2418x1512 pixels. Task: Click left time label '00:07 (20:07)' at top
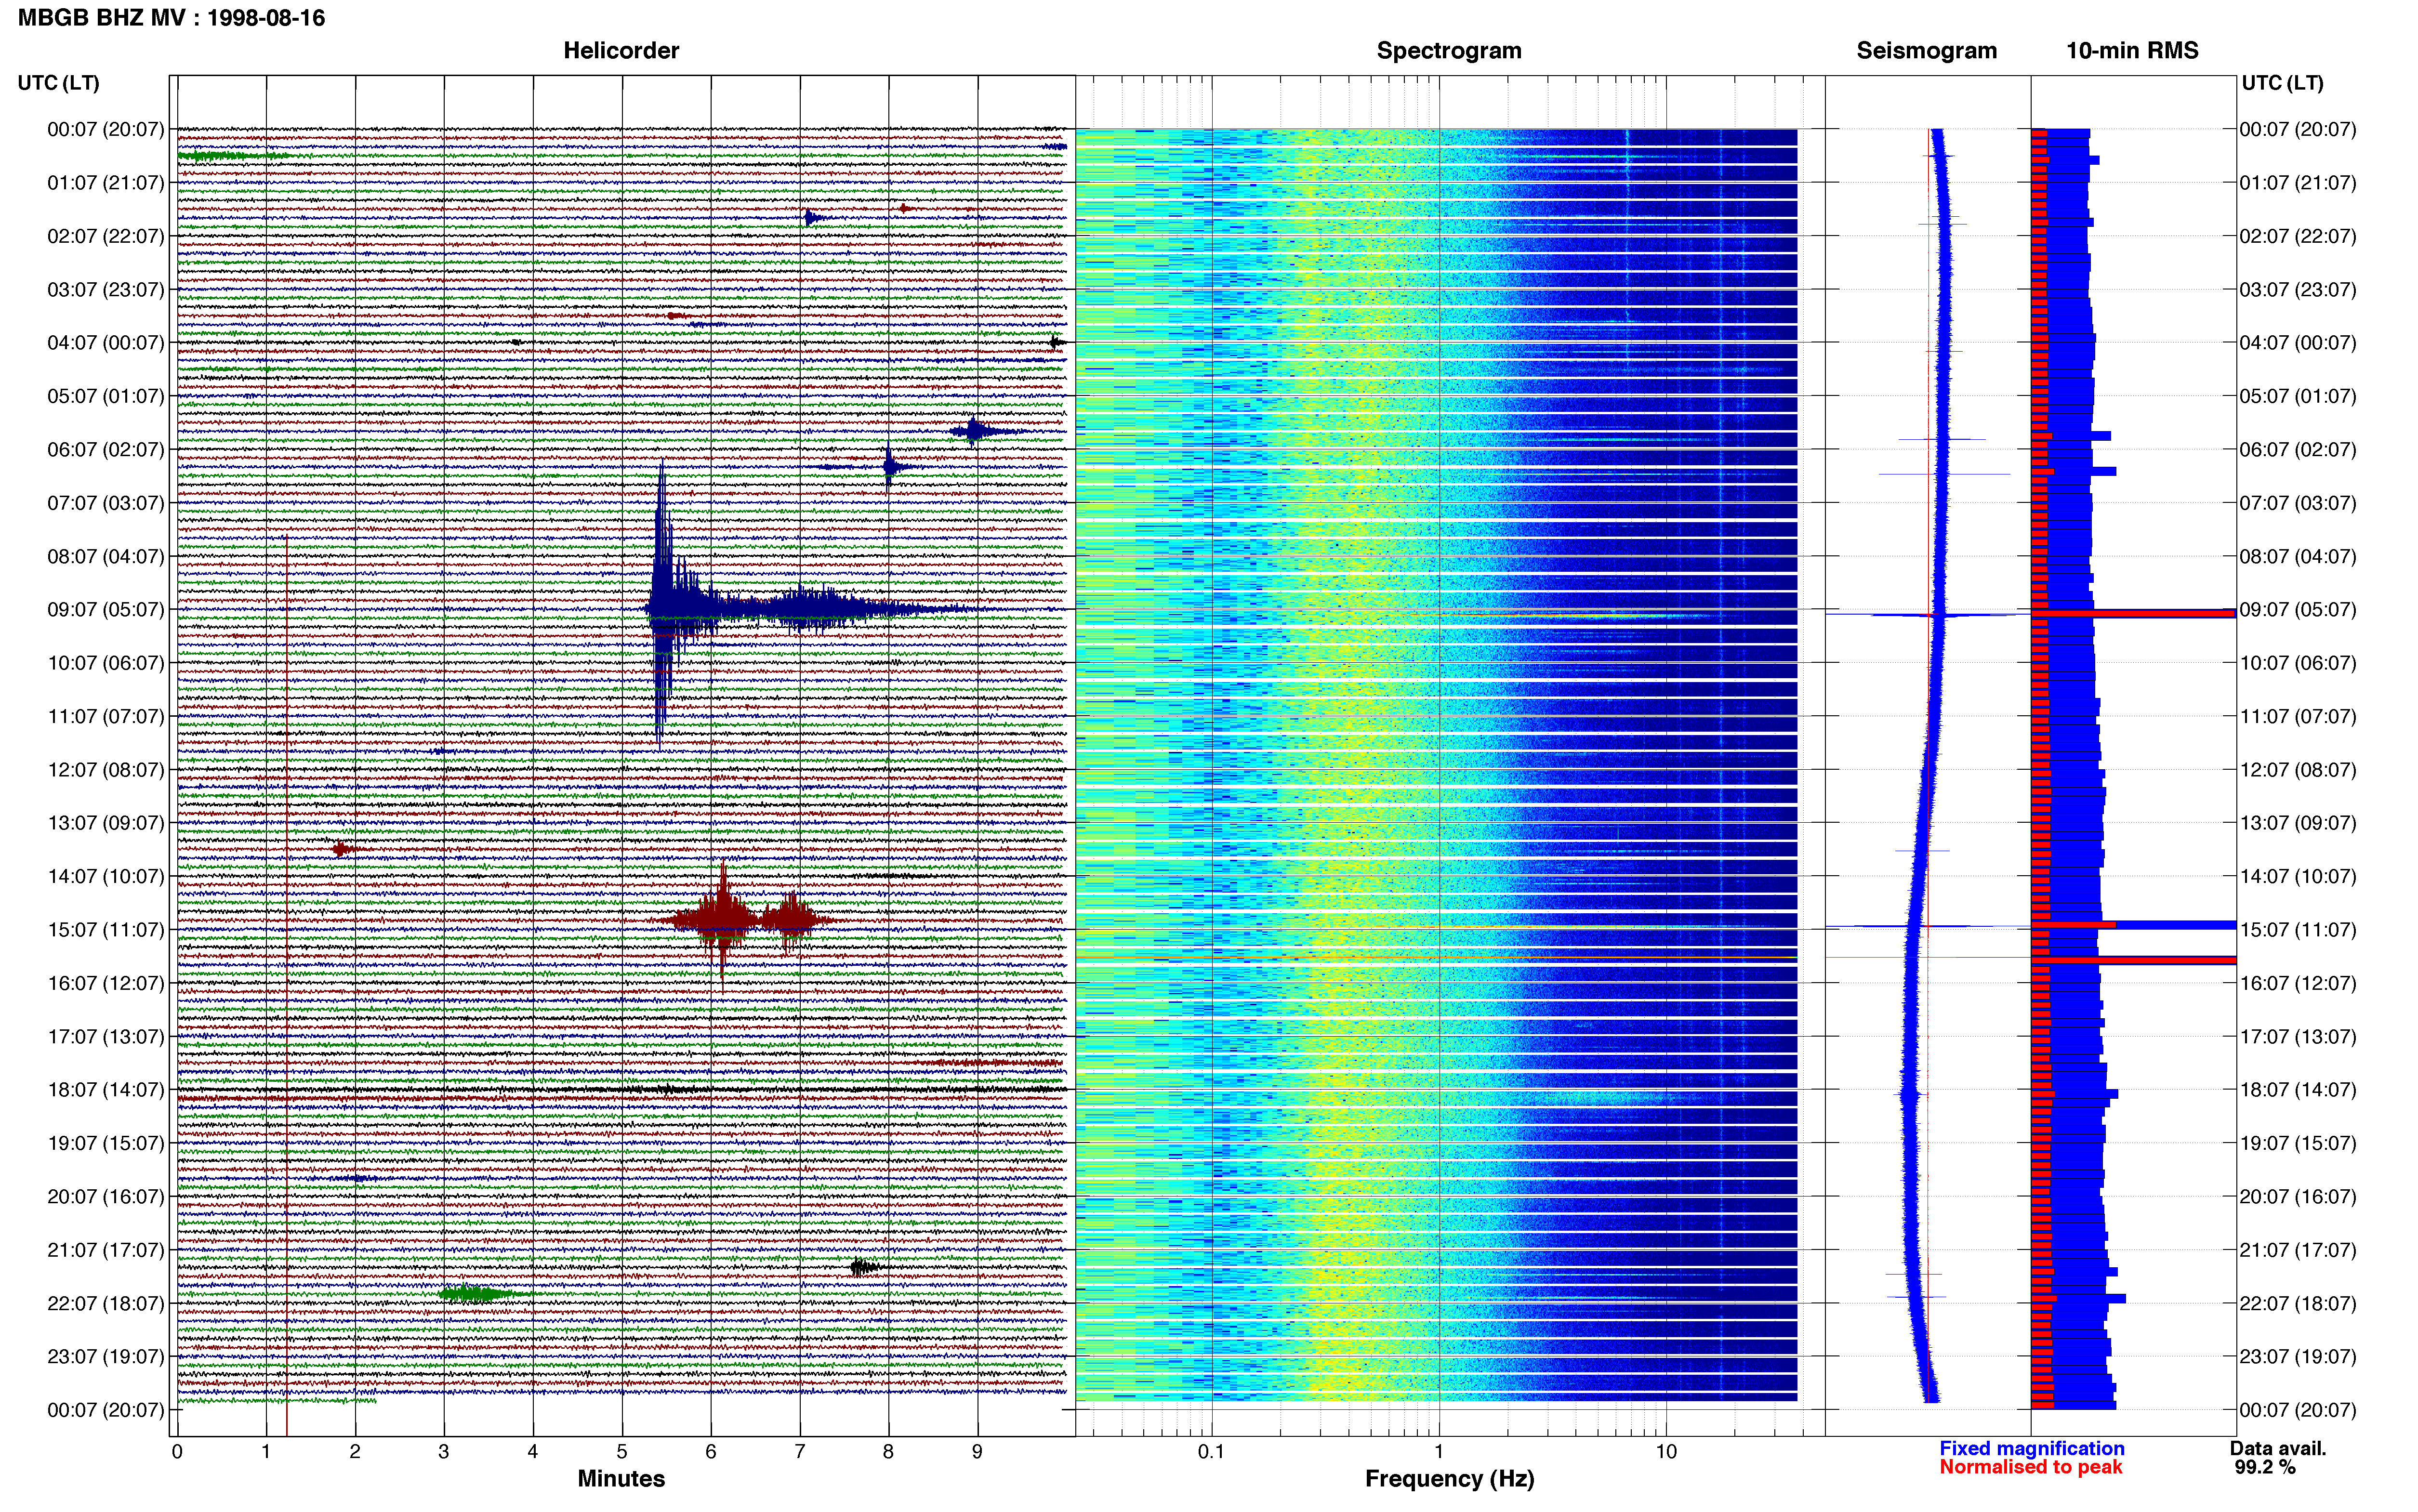[x=106, y=129]
